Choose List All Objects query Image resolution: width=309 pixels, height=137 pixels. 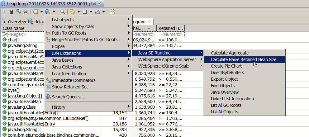tap(244, 112)
